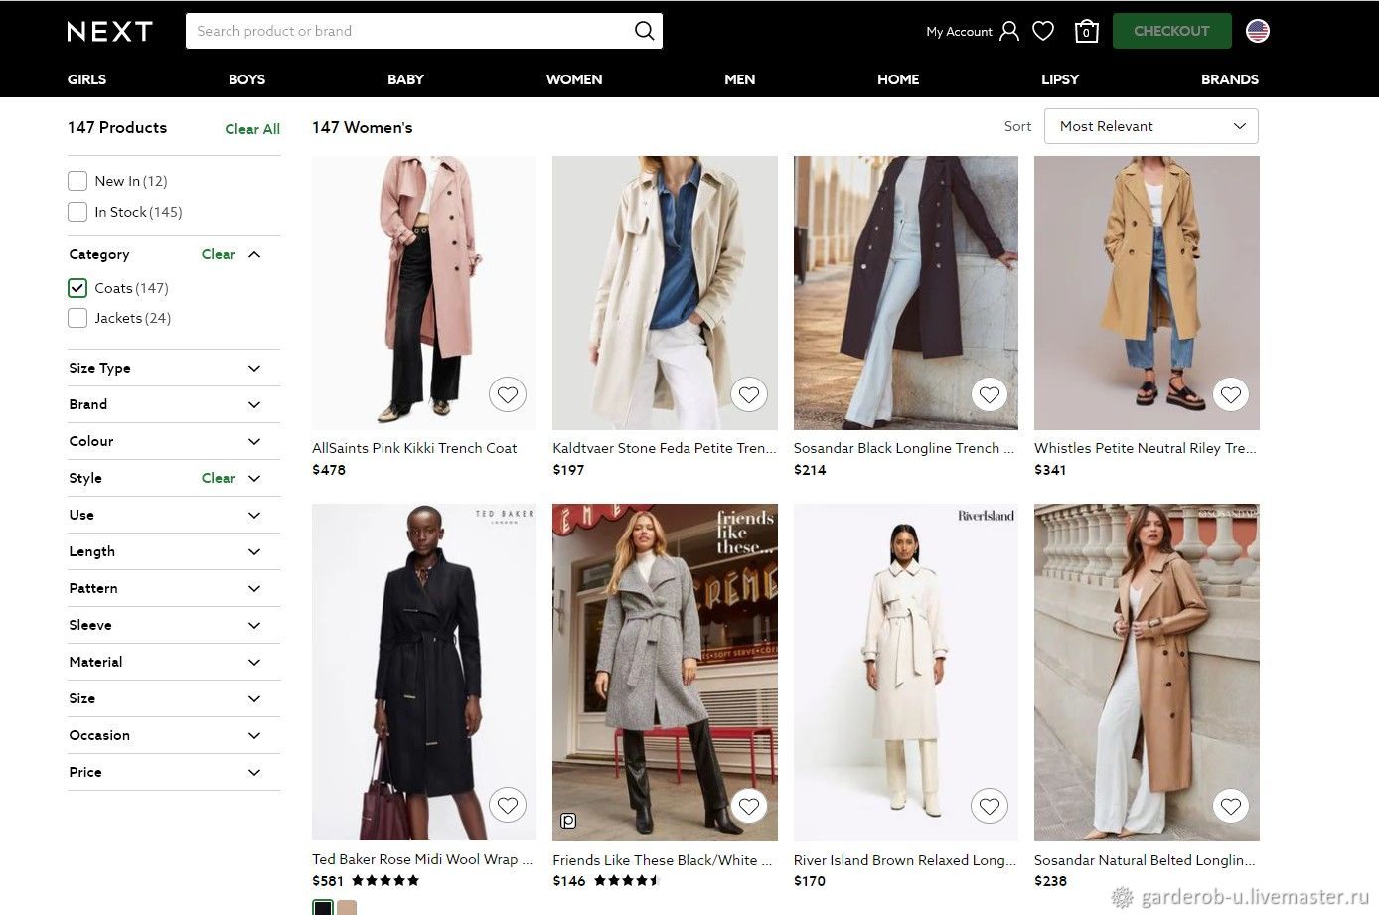The width and height of the screenshot is (1379, 915).
Task: Open the LIPSY menu
Action: click(x=1060, y=79)
